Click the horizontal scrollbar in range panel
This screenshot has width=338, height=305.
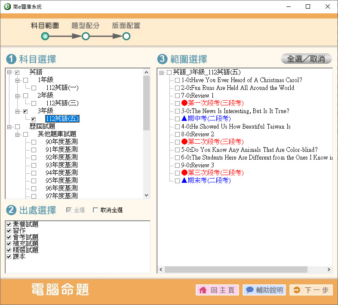tap(236, 270)
